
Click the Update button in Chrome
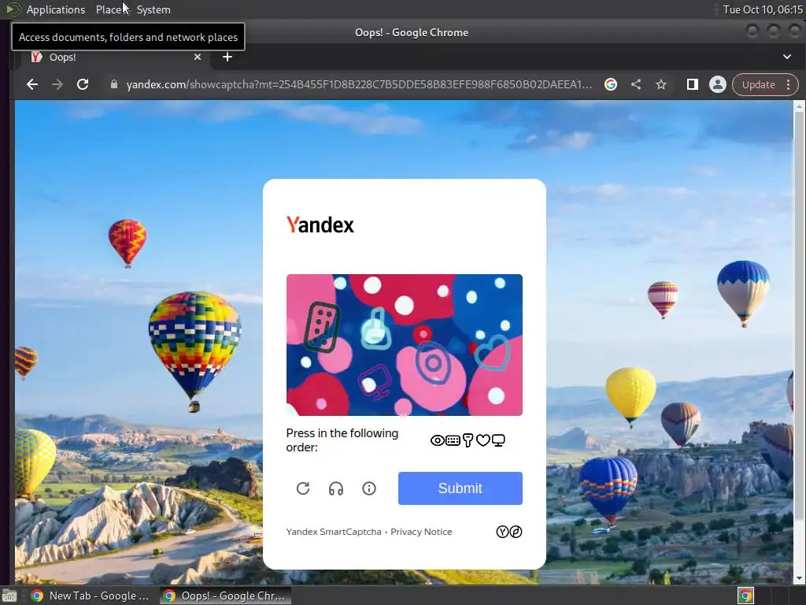coord(758,84)
